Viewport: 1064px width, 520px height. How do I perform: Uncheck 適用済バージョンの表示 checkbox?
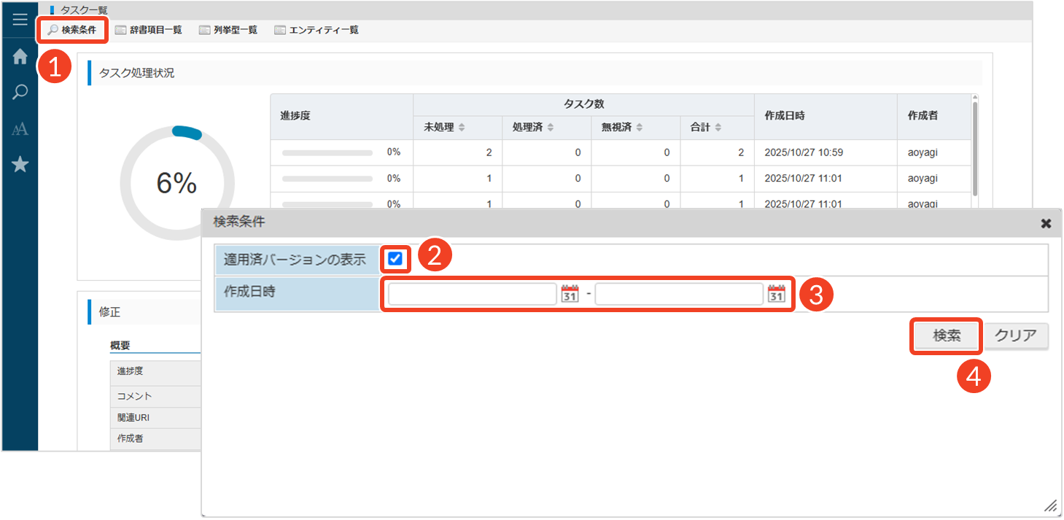click(x=395, y=259)
